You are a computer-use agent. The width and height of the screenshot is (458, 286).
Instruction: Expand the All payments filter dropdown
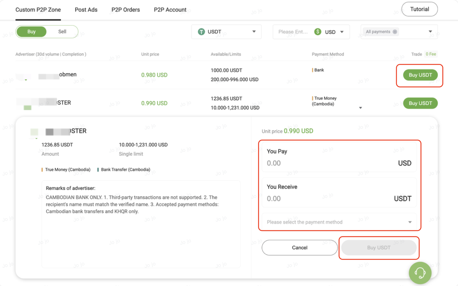click(x=430, y=32)
